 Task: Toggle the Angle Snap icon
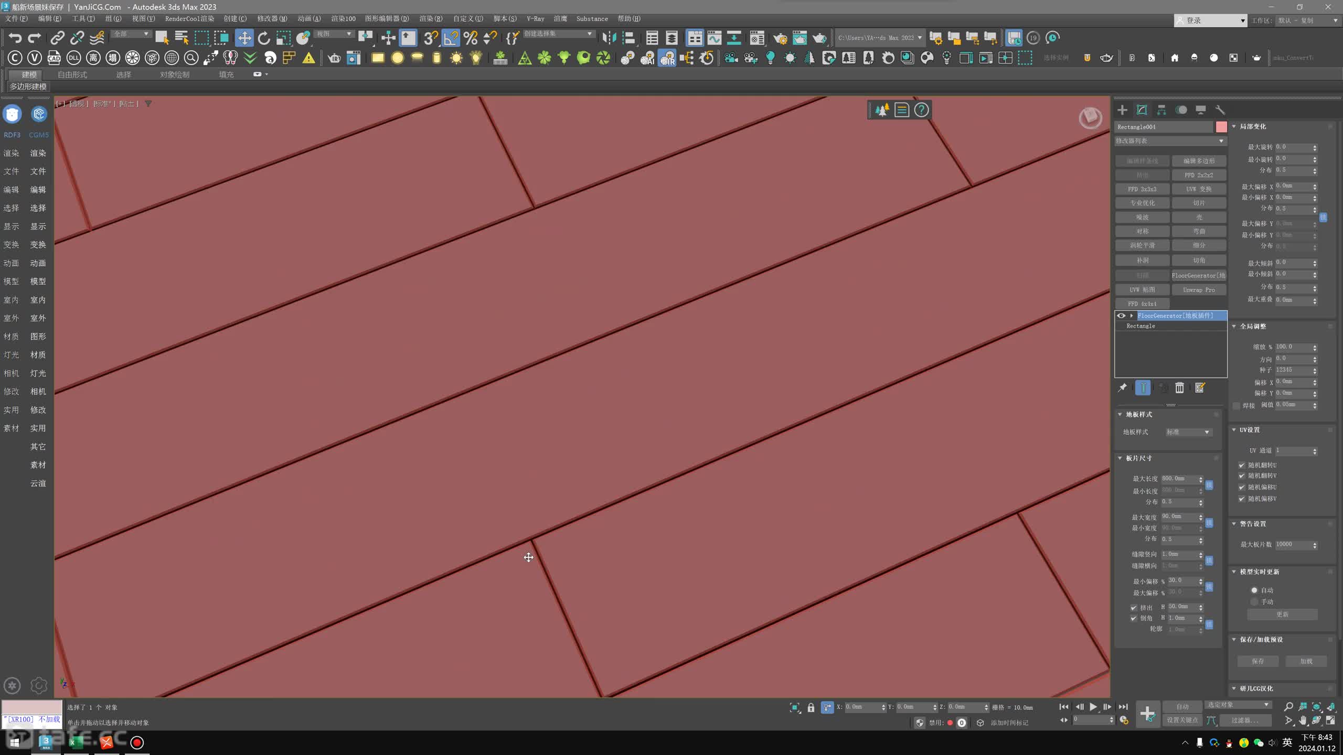451,38
